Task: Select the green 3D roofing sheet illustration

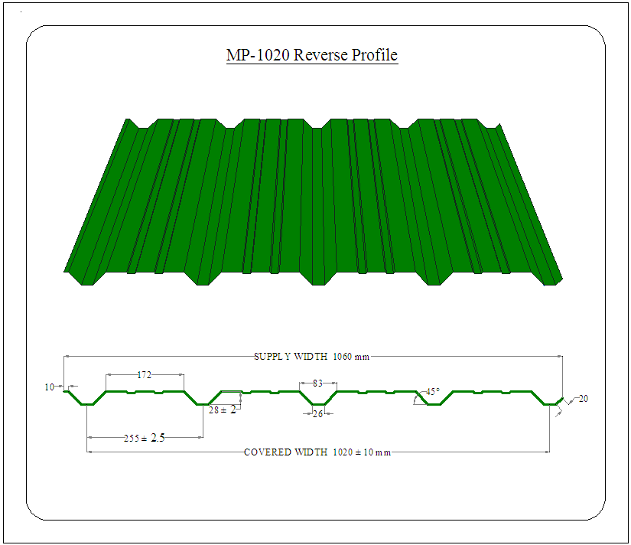Action: pos(312,199)
